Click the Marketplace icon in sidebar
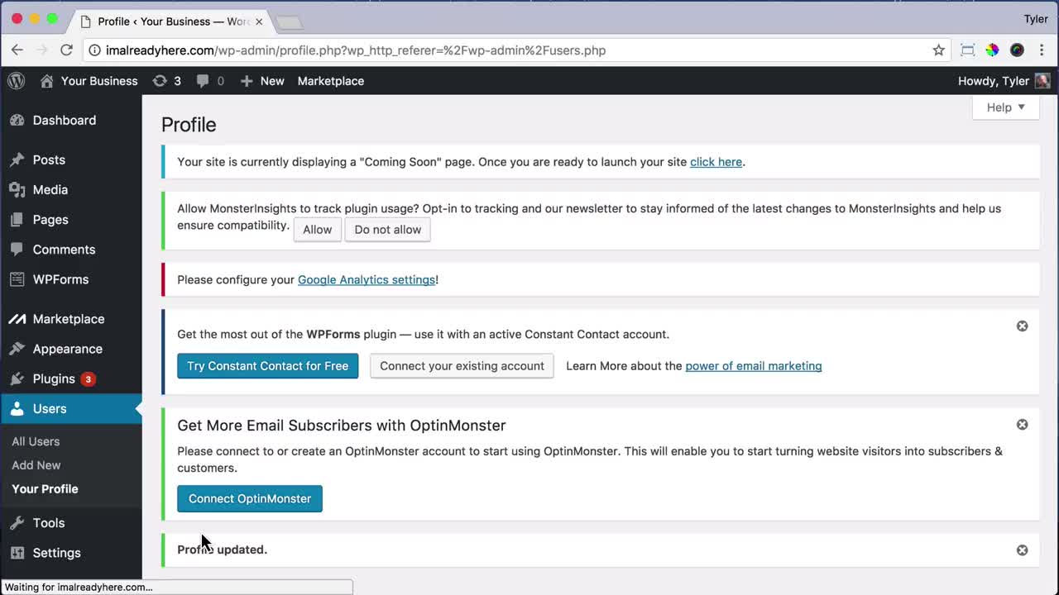 tap(17, 319)
